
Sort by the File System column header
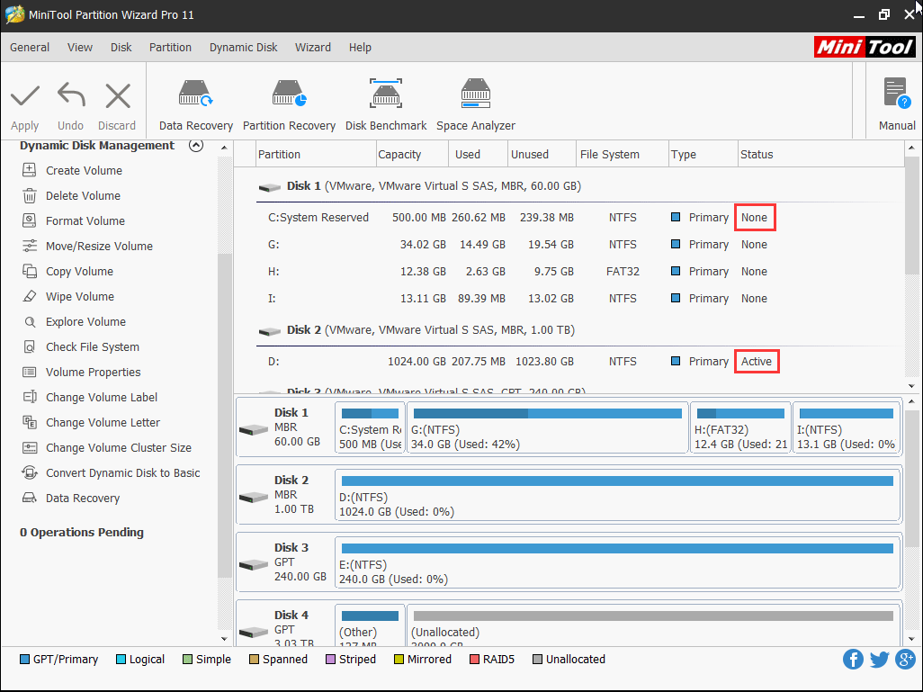coord(623,154)
